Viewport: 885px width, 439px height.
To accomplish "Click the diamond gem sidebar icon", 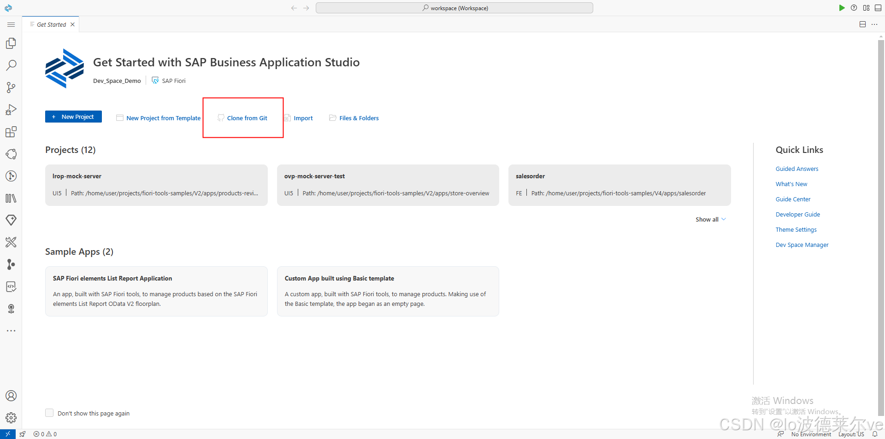I will 11,220.
